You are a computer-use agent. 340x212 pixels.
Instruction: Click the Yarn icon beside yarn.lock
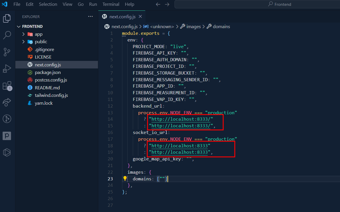click(x=30, y=103)
